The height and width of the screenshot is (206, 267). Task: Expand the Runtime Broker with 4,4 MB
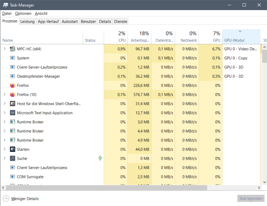5,131
